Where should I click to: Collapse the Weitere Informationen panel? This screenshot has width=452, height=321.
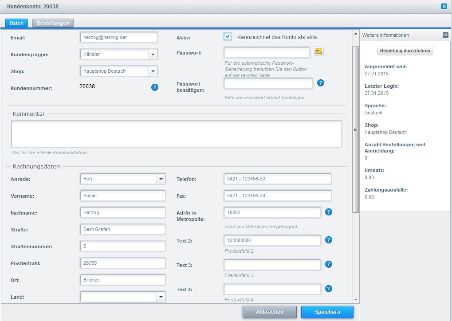(445, 35)
